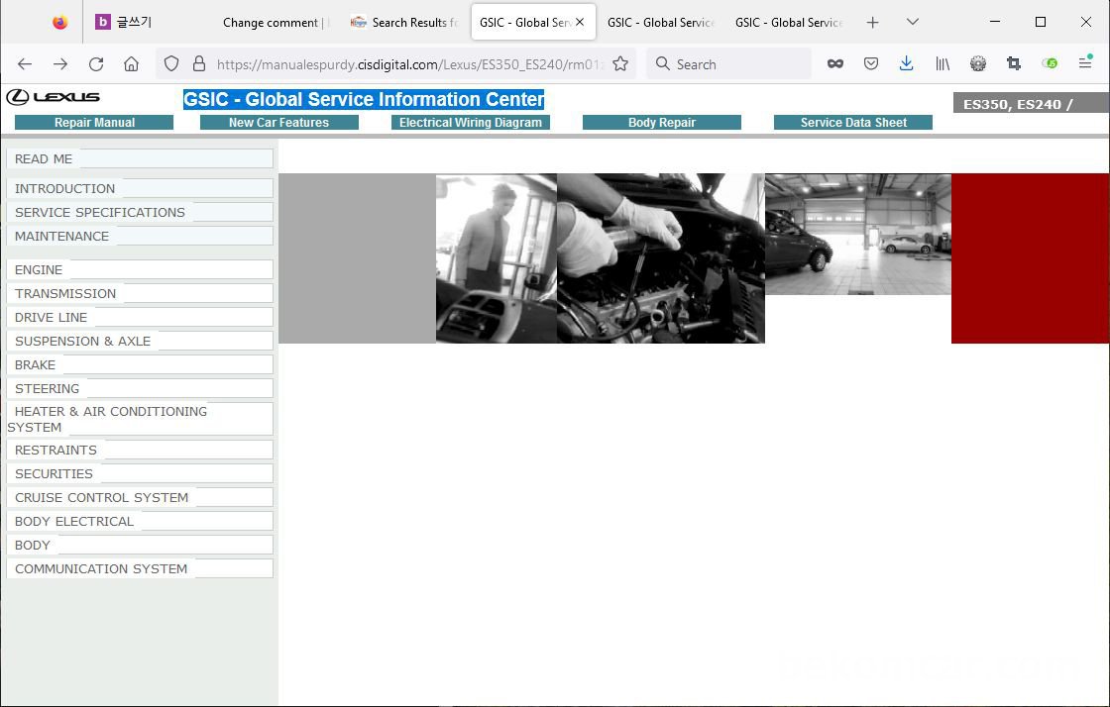Screen dimensions: 1110x707
Task: Open the Save to Pocket icon
Action: pyautogui.click(x=871, y=63)
